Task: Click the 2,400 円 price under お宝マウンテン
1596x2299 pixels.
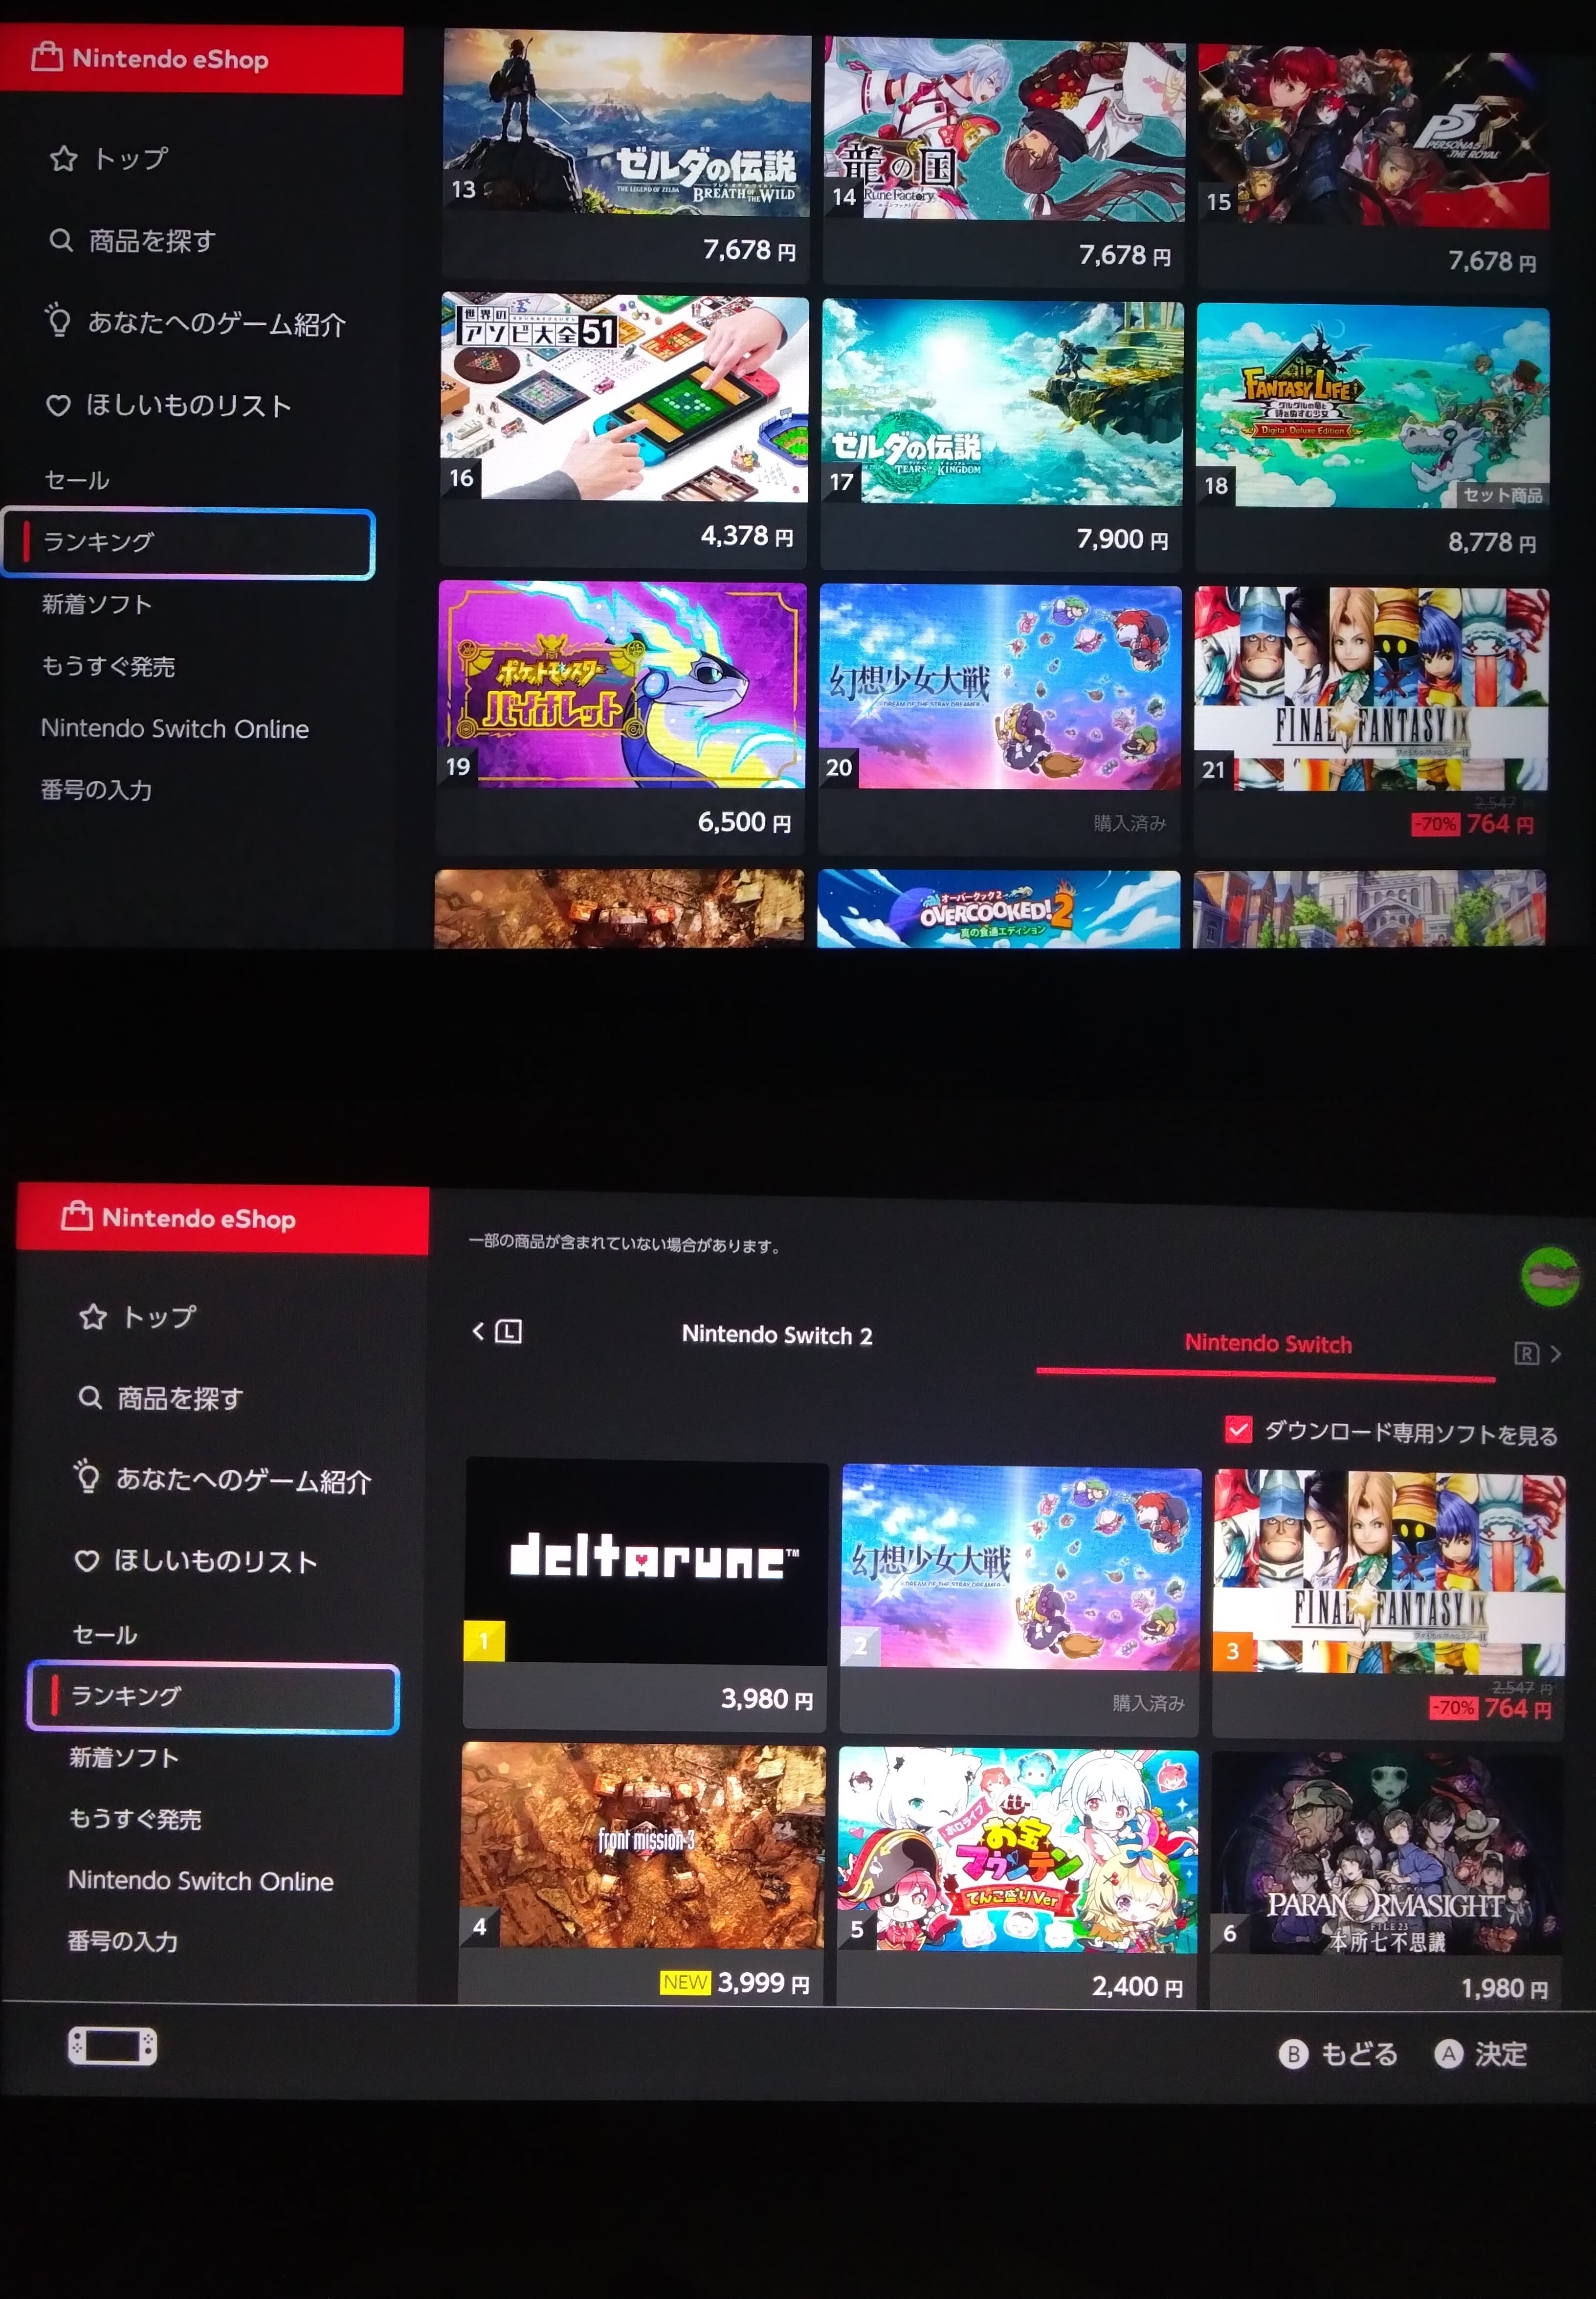Action: (x=1137, y=1987)
